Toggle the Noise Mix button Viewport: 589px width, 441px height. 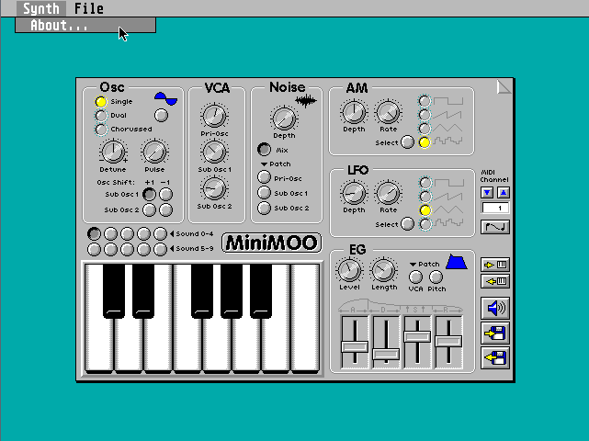point(264,150)
